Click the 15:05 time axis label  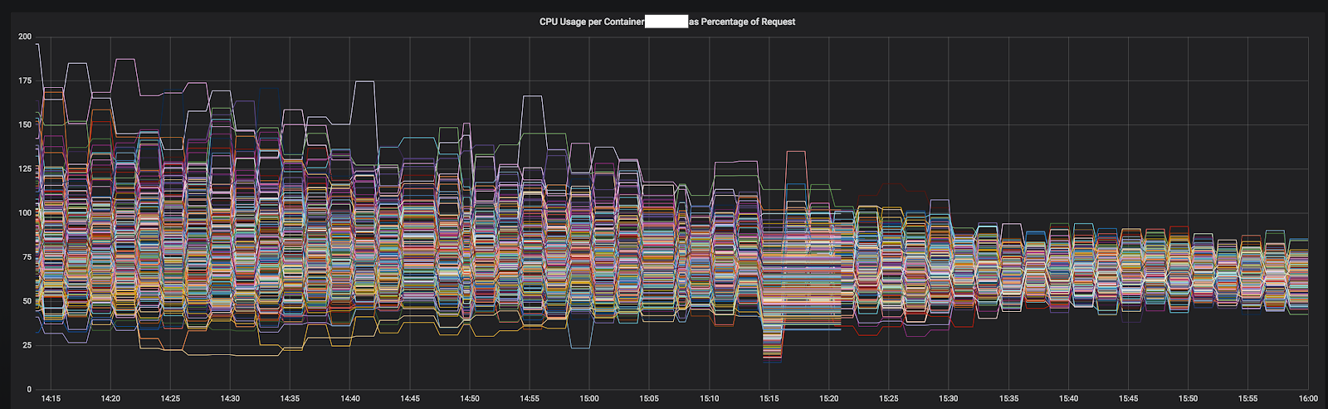(649, 399)
